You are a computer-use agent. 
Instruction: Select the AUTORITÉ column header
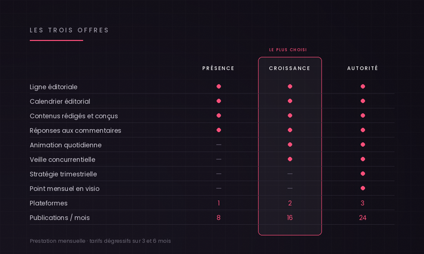point(363,68)
